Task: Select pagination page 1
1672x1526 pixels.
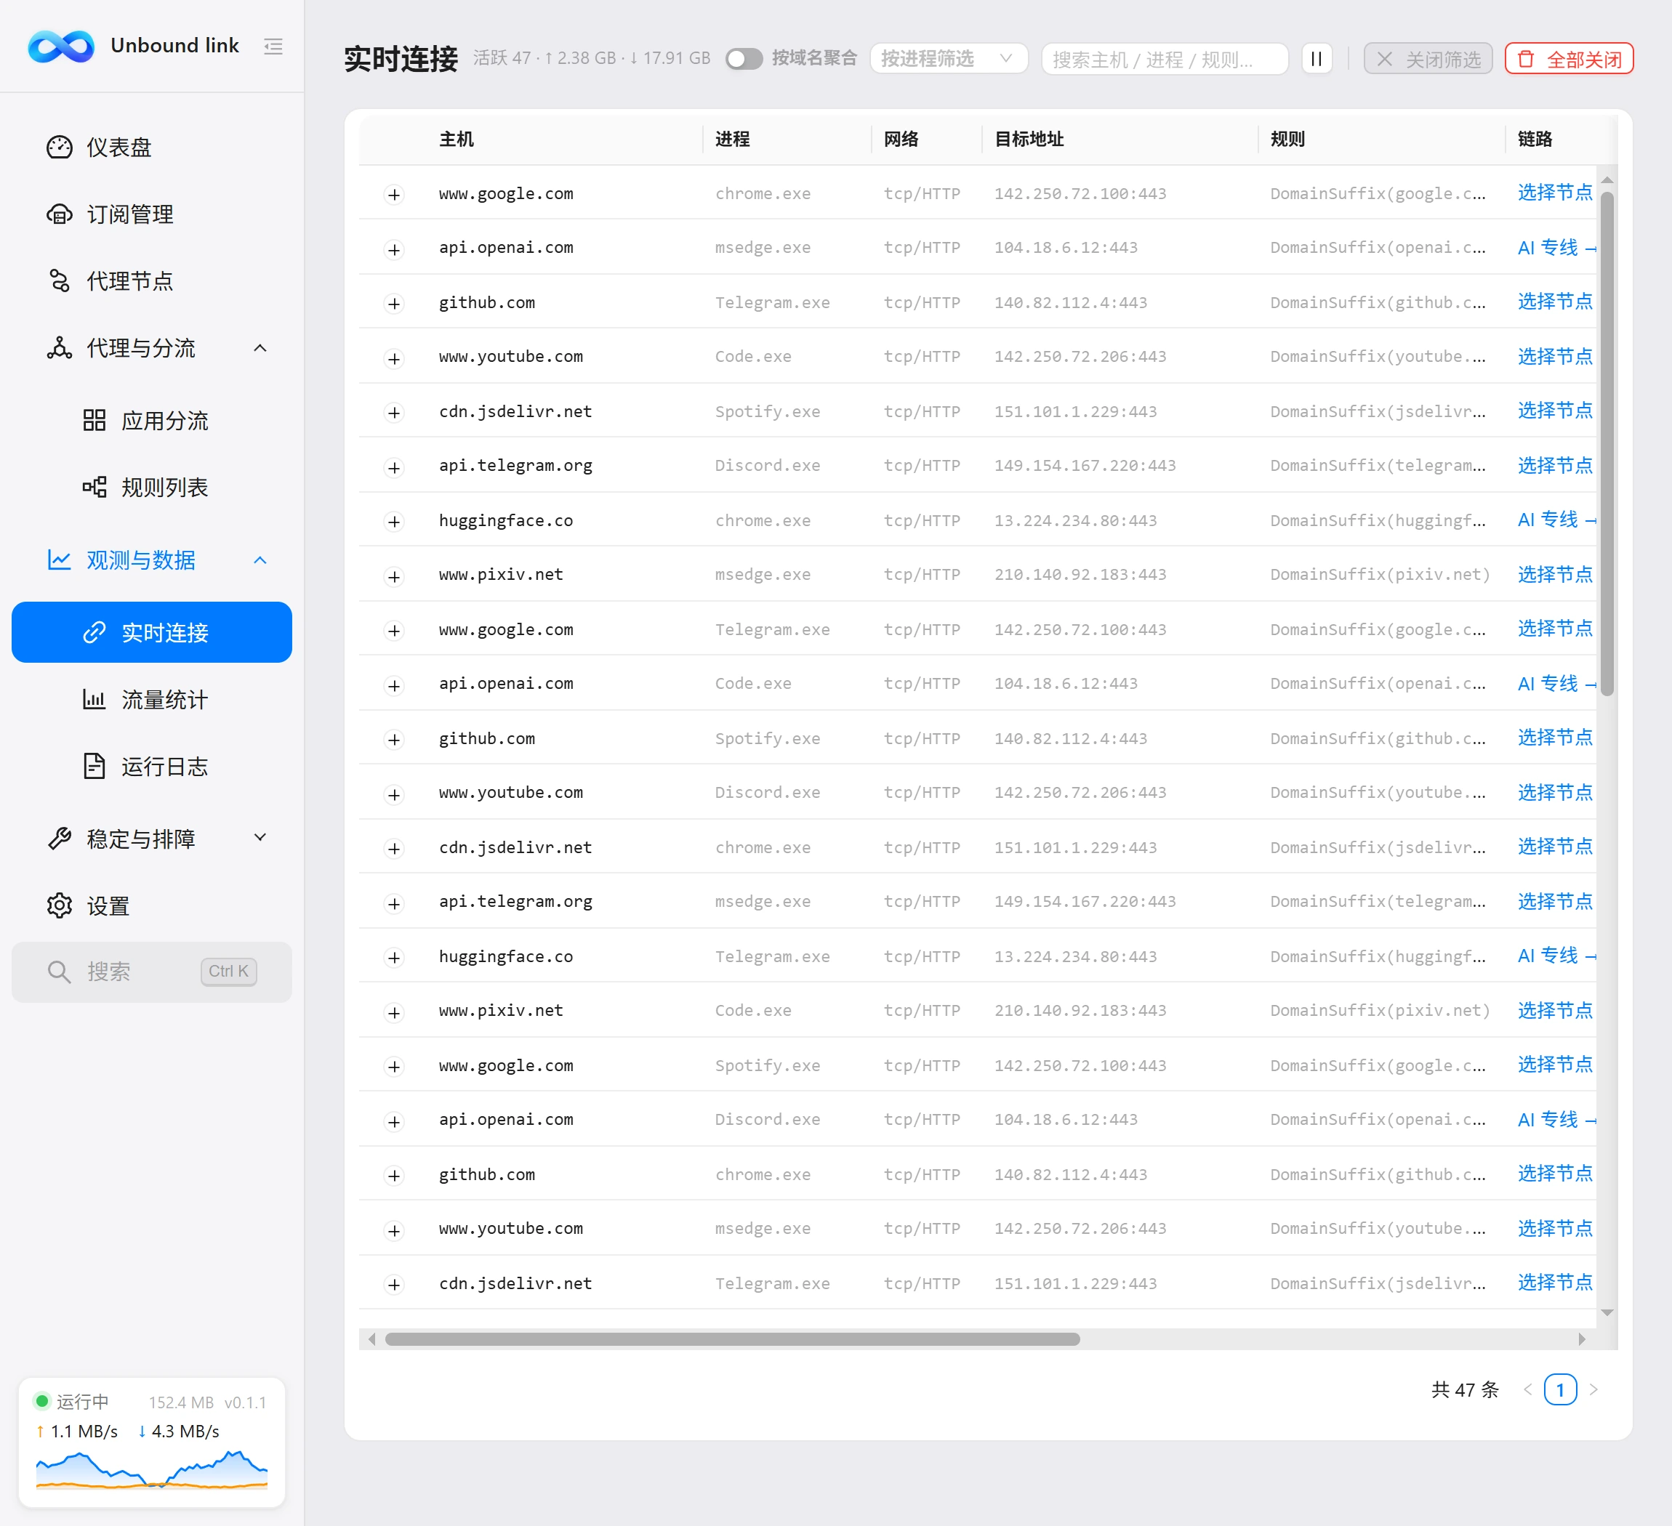Action: pyautogui.click(x=1560, y=1389)
